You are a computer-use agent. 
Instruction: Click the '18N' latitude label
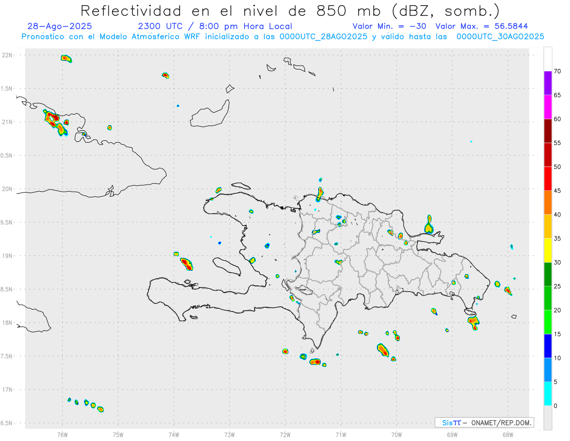[x=7, y=323]
